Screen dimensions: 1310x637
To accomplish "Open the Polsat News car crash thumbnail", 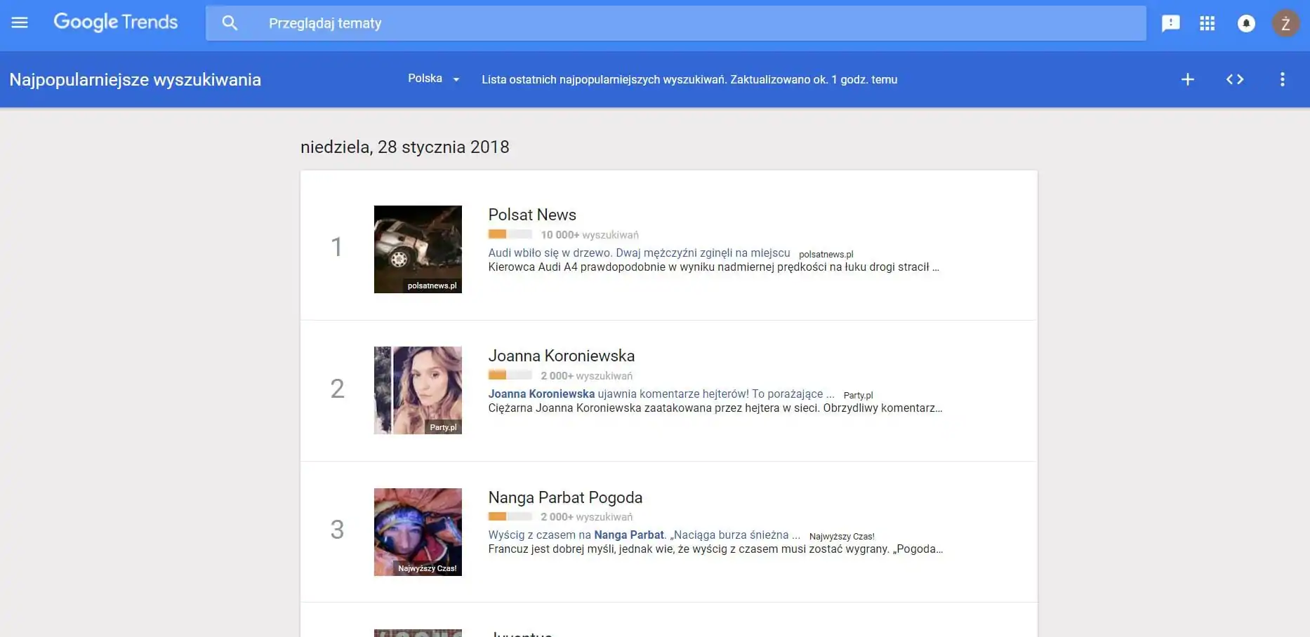I will coord(418,249).
